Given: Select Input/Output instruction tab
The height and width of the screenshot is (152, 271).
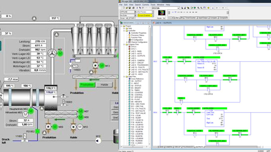Looking at the screenshot, I should coord(203,18).
